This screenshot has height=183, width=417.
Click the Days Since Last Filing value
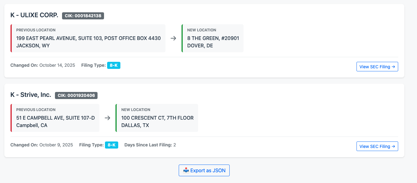(174, 145)
